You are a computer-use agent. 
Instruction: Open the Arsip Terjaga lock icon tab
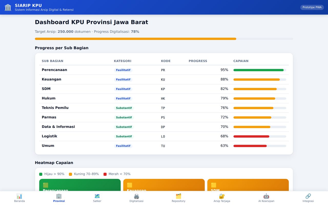pos(222,196)
